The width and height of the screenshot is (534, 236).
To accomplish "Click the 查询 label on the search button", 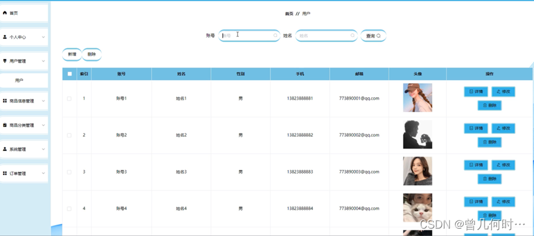I will point(370,36).
